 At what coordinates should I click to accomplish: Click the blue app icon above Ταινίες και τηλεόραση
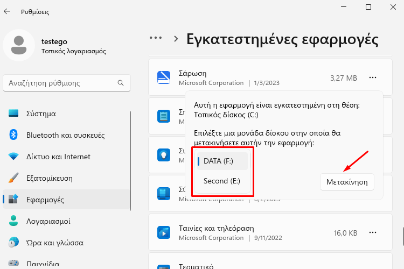pos(164,193)
